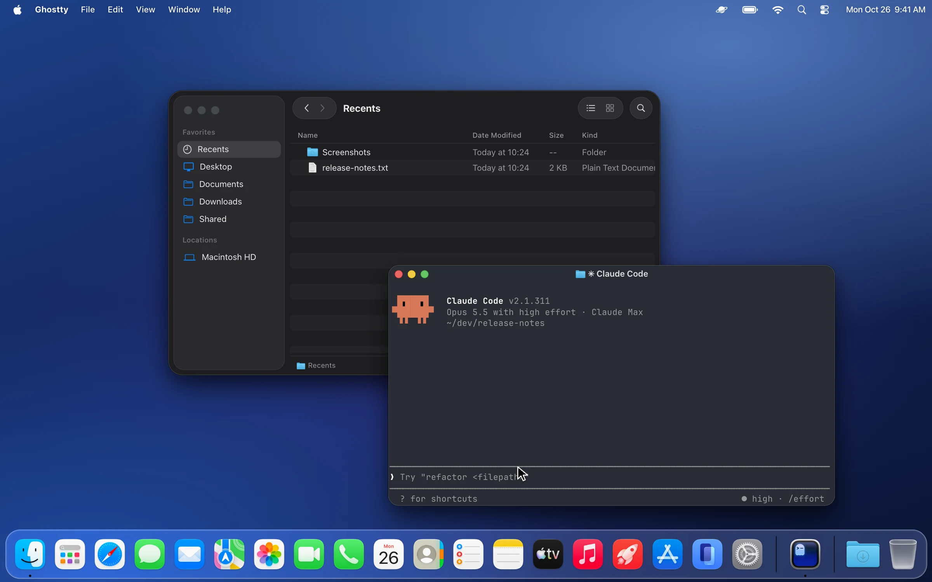Open the Finder search magnifier button
Screen dimensions: 932x582
[641, 108]
